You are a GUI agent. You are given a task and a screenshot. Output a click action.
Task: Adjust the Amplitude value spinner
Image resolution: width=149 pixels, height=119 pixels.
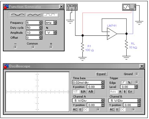[x=41, y=33]
